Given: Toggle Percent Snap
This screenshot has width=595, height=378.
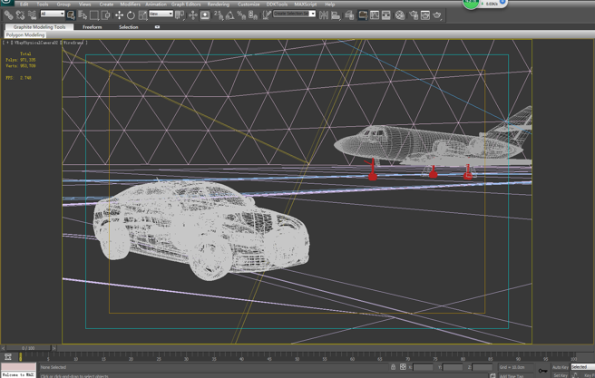Looking at the screenshot, I should (x=241, y=15).
